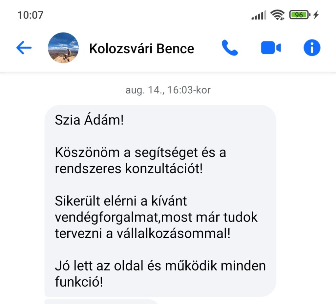Select the 'vendégforgalmat,most már tudok' line
336x304 pixels.
point(156,217)
